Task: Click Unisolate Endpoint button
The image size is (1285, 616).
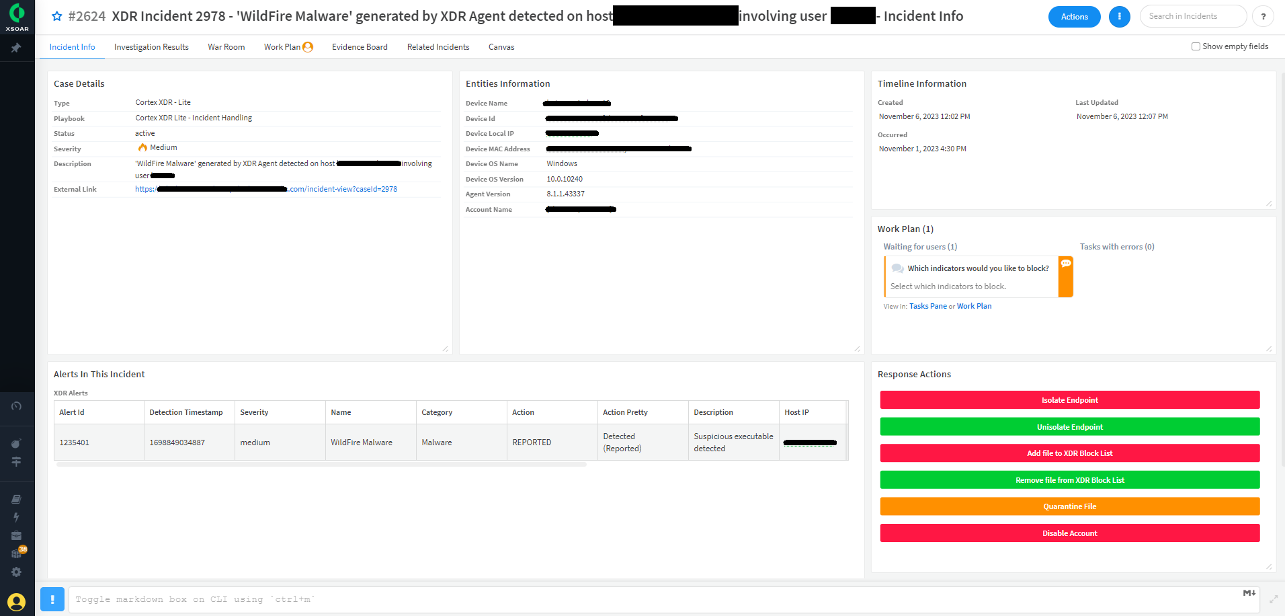Action: (x=1070, y=427)
